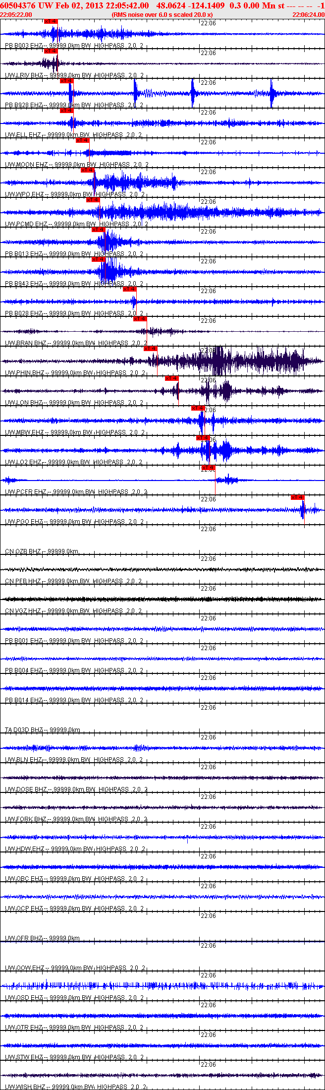Click the red pick flag on UW LRIV trace
Image resolution: width=325 pixels, height=1090 pixels.
[51, 51]
